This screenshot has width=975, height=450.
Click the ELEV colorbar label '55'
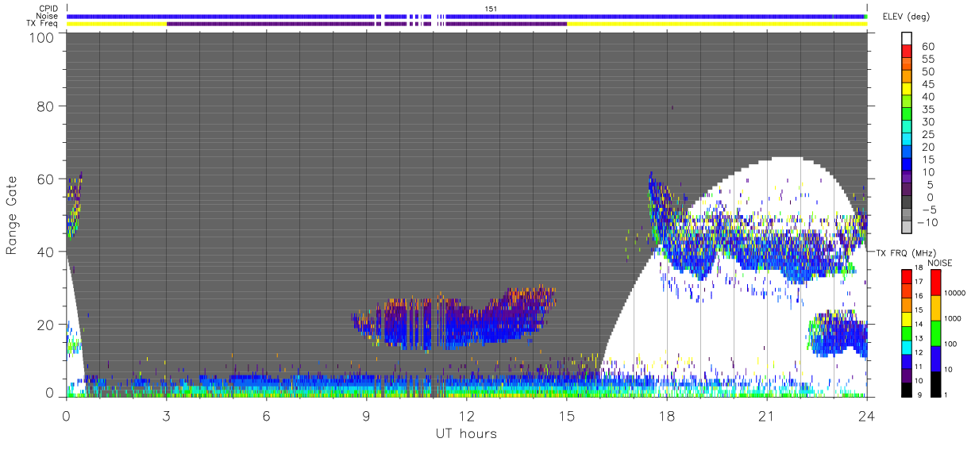pos(927,60)
